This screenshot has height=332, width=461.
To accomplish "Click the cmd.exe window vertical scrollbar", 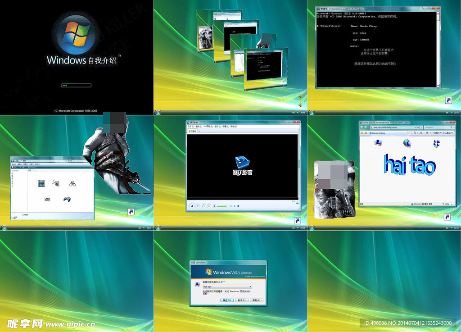I will click(x=438, y=49).
